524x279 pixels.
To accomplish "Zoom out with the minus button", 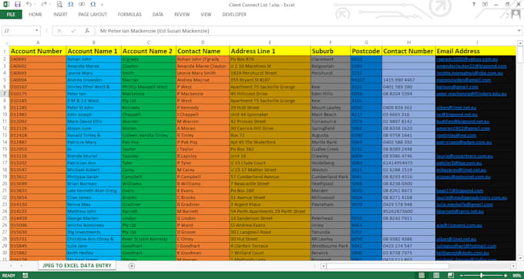I will 462,276.
